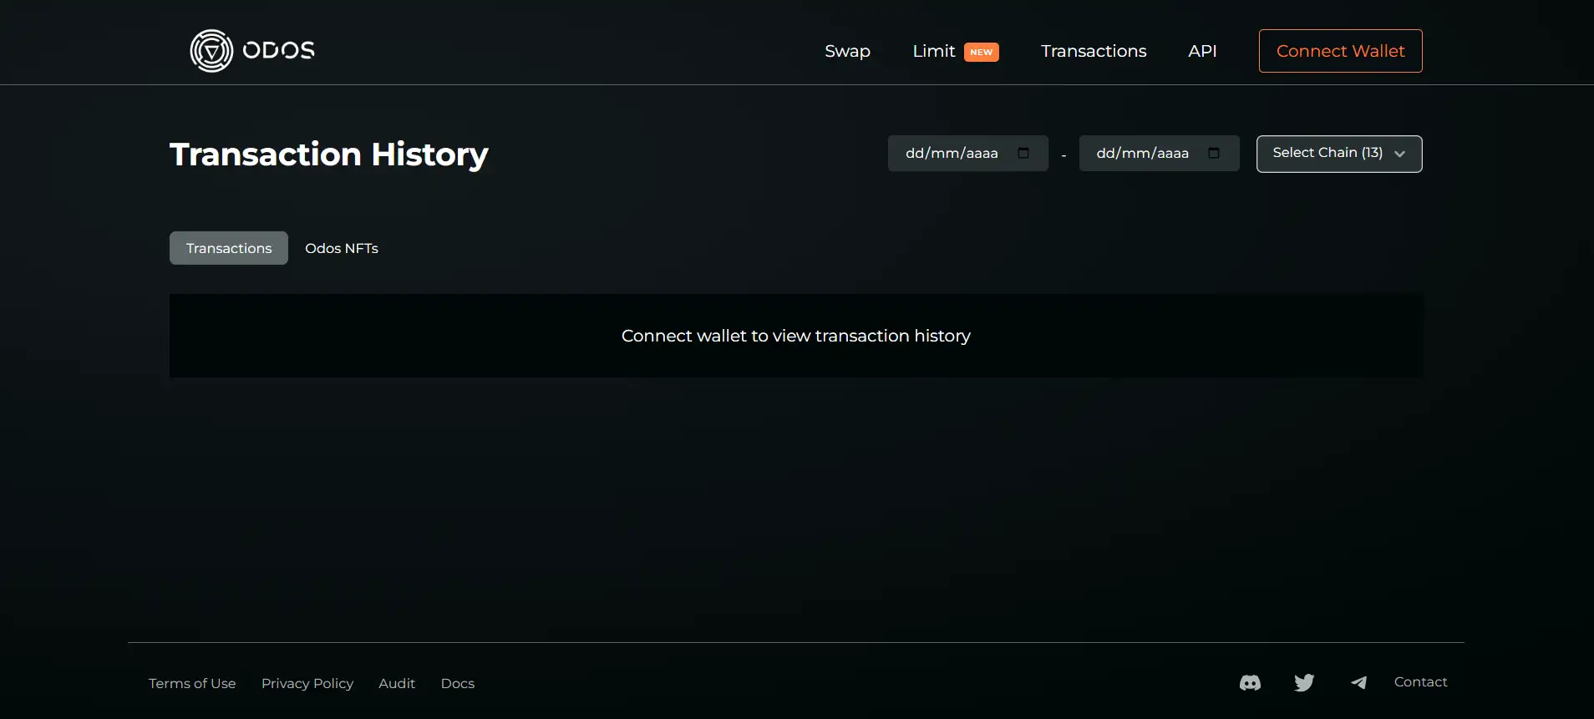Viewport: 1594px width, 719px height.
Task: Select the Transactions tab
Action: point(229,248)
